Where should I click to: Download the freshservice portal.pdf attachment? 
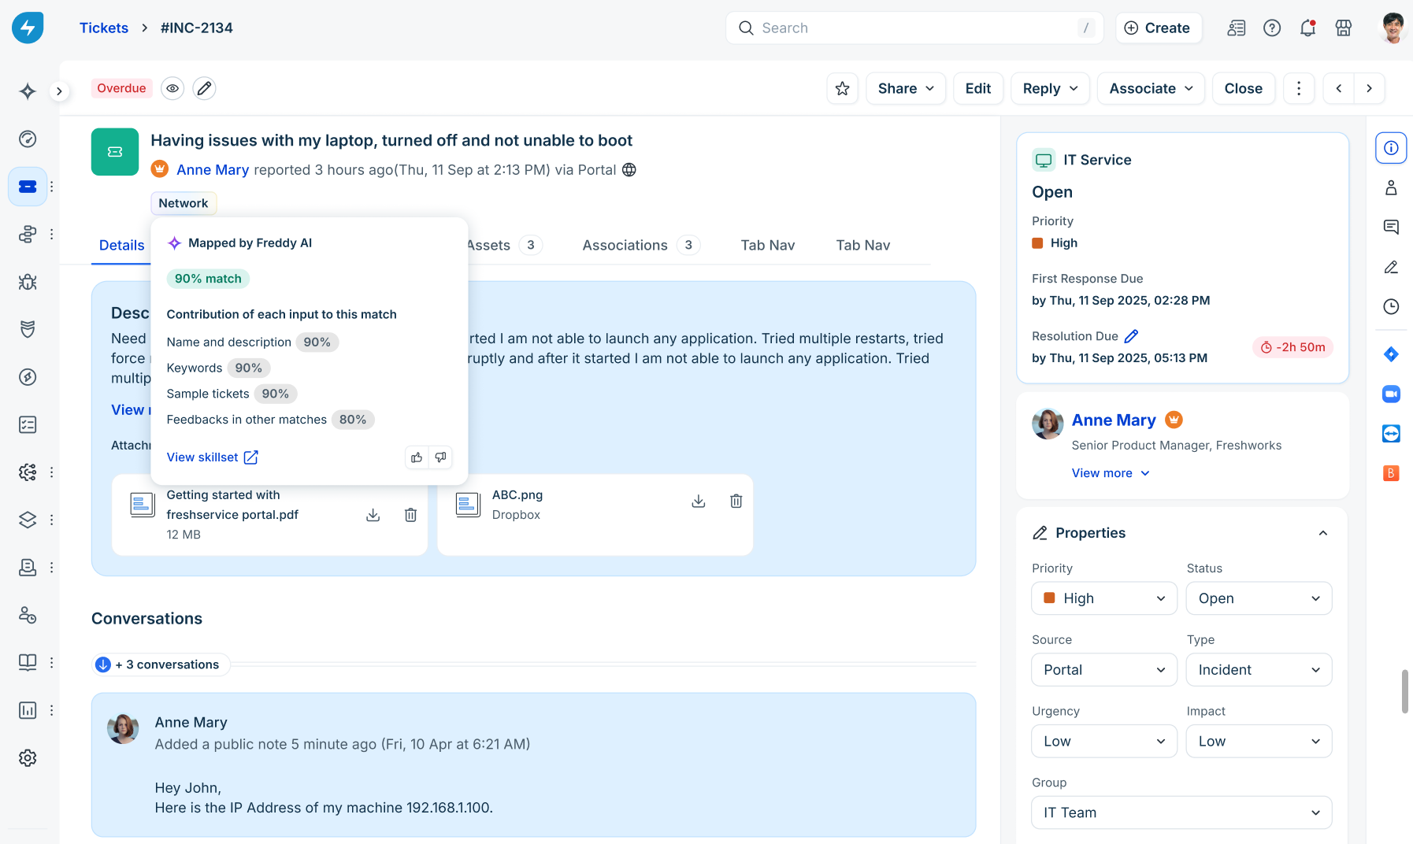pyautogui.click(x=373, y=515)
